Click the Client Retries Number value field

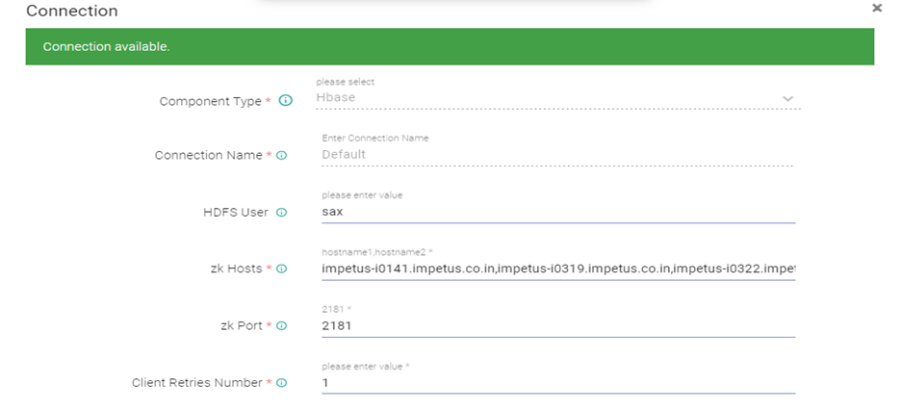tap(556, 382)
